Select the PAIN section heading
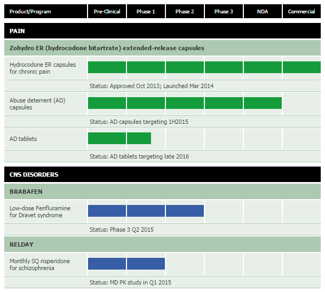The width and height of the screenshot is (325, 292). pyautogui.click(x=162, y=31)
